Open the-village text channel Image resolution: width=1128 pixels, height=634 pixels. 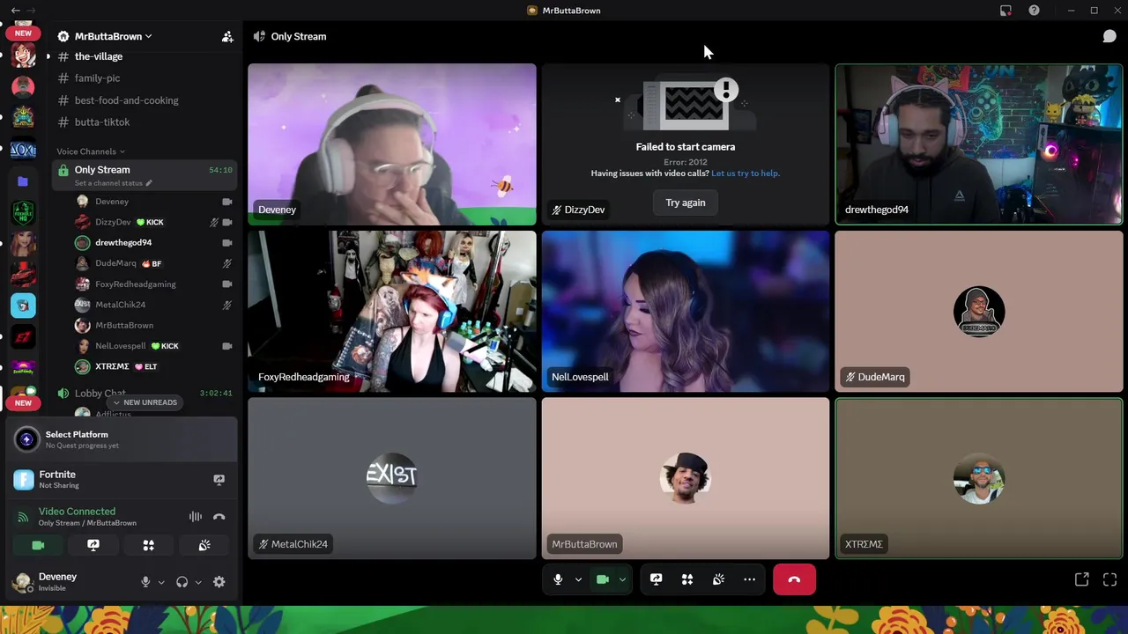click(98, 56)
